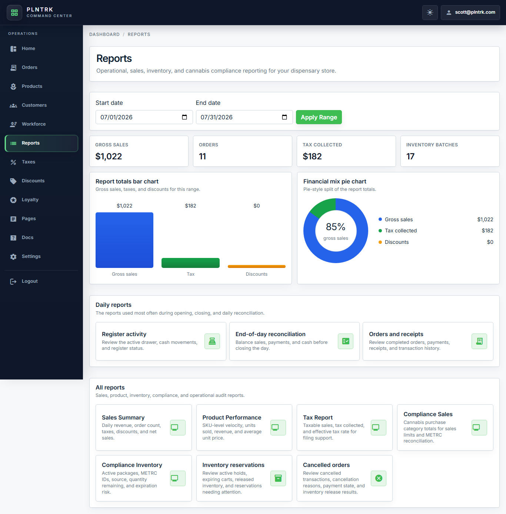Follow the Dashboard breadcrumb link

point(104,34)
